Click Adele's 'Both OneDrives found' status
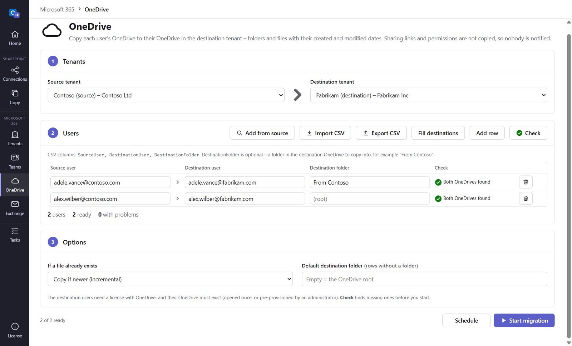 pyautogui.click(x=463, y=182)
